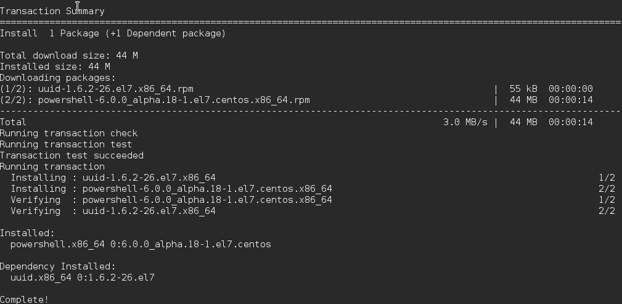Screen dimensions: 622x304
Task: Click the 'Complete!' message
Action: [x=25, y=300]
